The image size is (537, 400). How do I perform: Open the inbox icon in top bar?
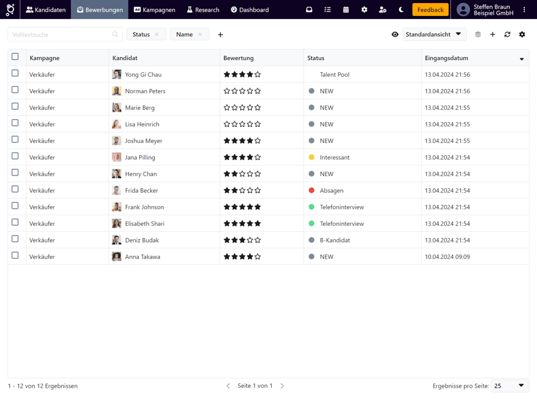[309, 10]
